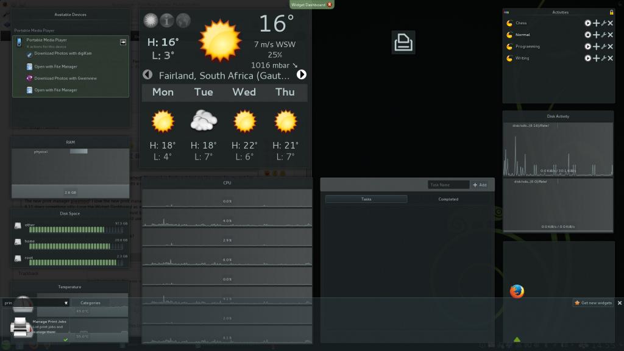Focus the Task Name input field
The height and width of the screenshot is (351, 624).
pyautogui.click(x=448, y=185)
